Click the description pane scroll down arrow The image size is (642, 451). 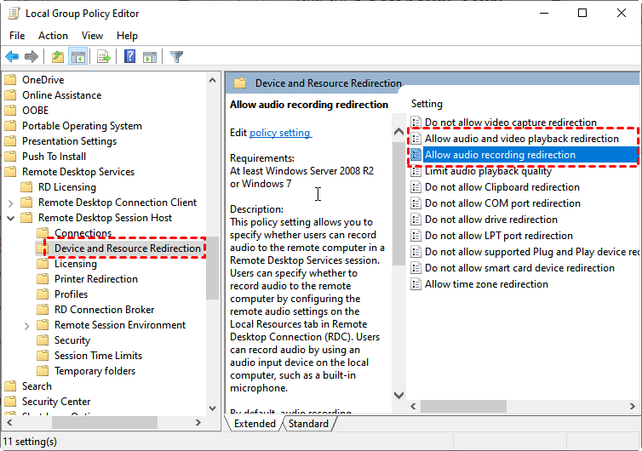coord(398,395)
